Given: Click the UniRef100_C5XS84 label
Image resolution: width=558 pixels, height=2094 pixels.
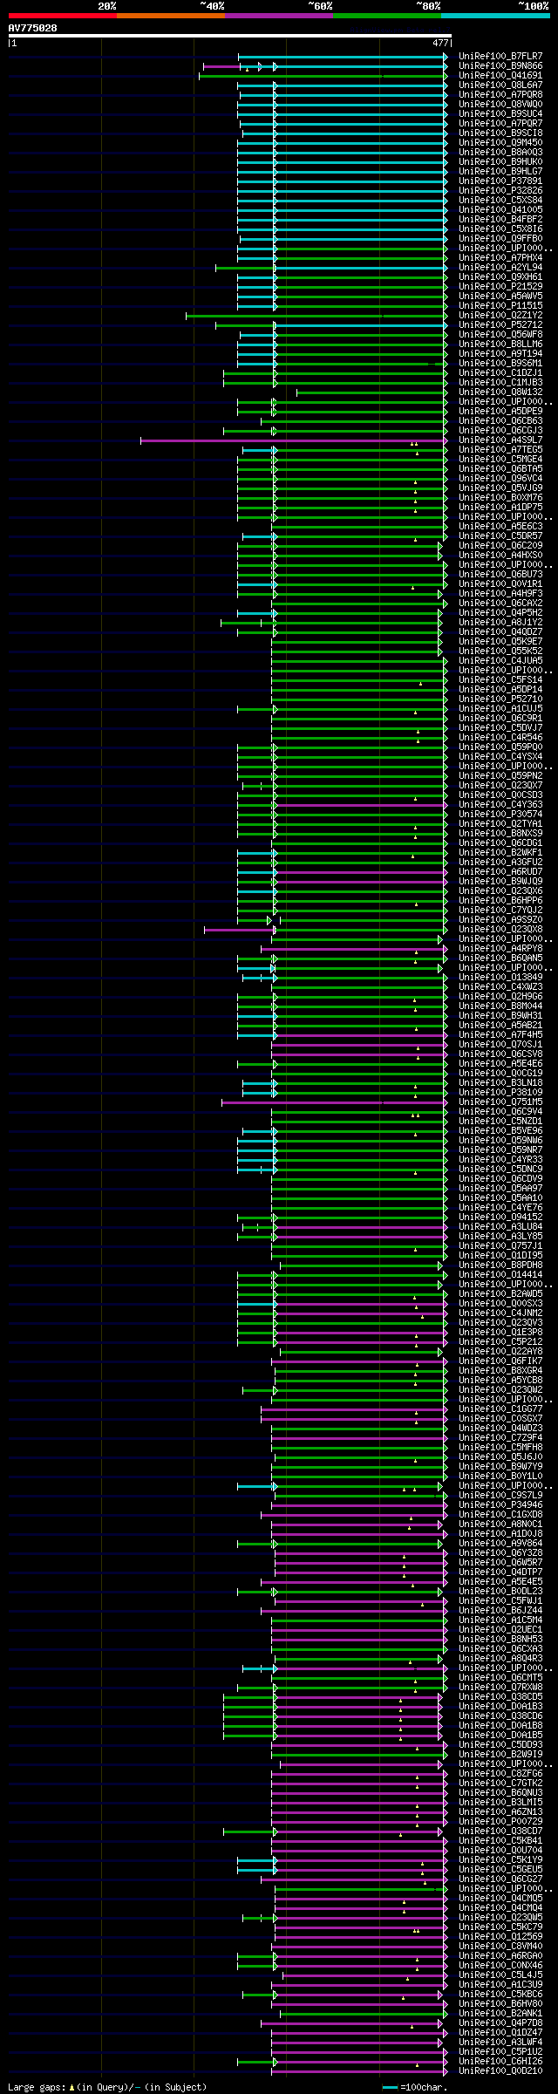Looking at the screenshot, I should (500, 200).
